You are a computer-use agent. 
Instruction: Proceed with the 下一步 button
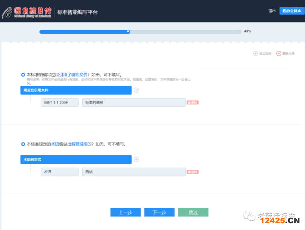point(159,212)
